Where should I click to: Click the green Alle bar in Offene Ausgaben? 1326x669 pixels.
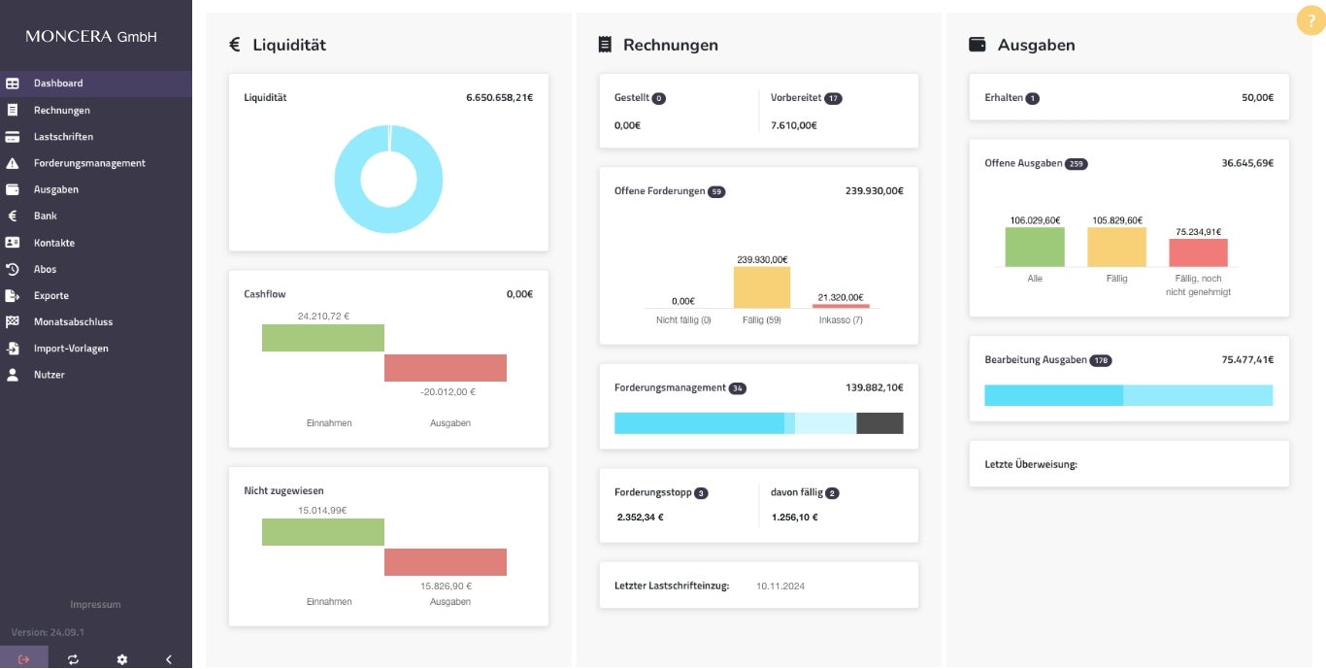pos(1035,247)
